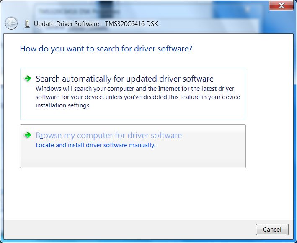Click the heading "How do you want to search for driver software?"
Image resolution: width=297 pixels, height=243 pixels.
[106, 49]
